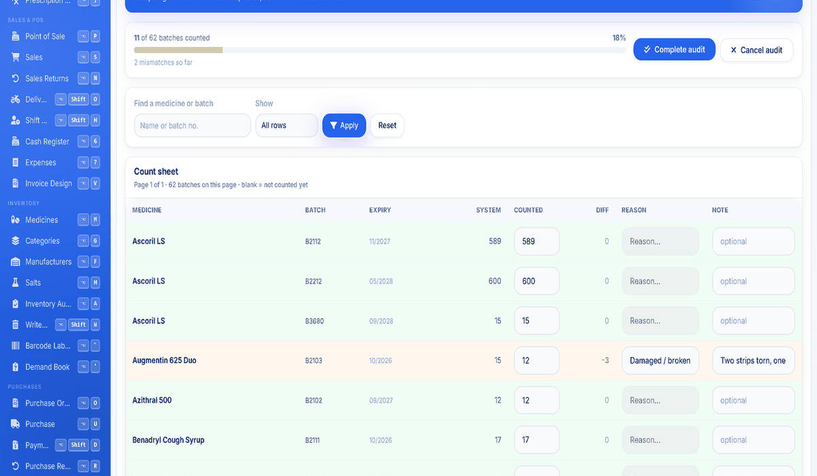The width and height of the screenshot is (817, 476).
Task: Reset the filter fields
Action: click(x=387, y=125)
